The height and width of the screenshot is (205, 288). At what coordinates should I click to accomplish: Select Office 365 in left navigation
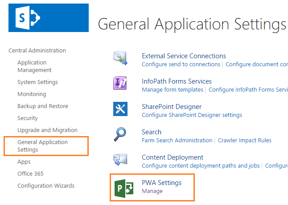point(30,174)
